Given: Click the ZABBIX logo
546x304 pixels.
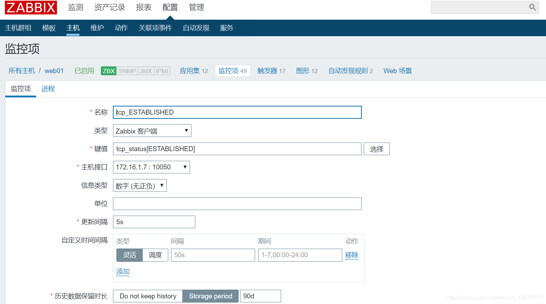Looking at the screenshot, I should 31,7.
